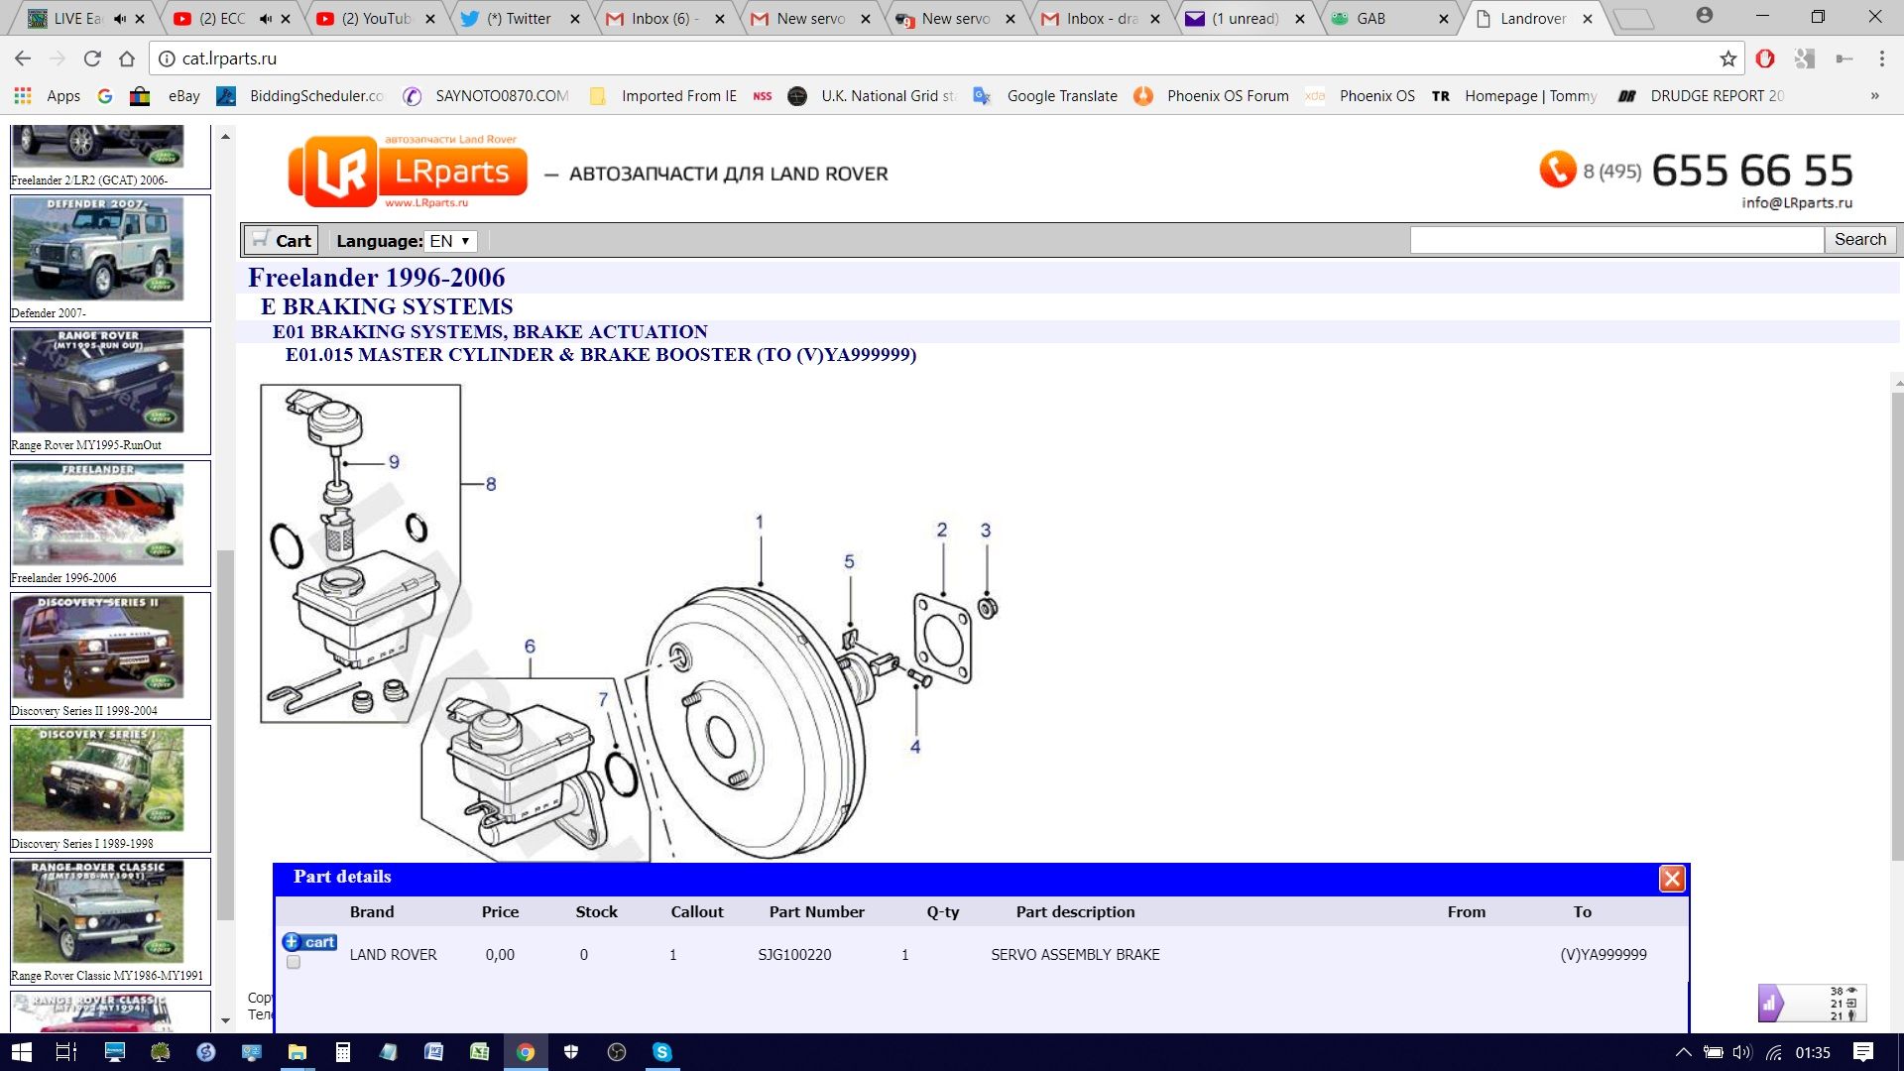Image resolution: width=1904 pixels, height=1071 pixels.
Task: Open Excel from the taskbar
Action: coord(479,1052)
